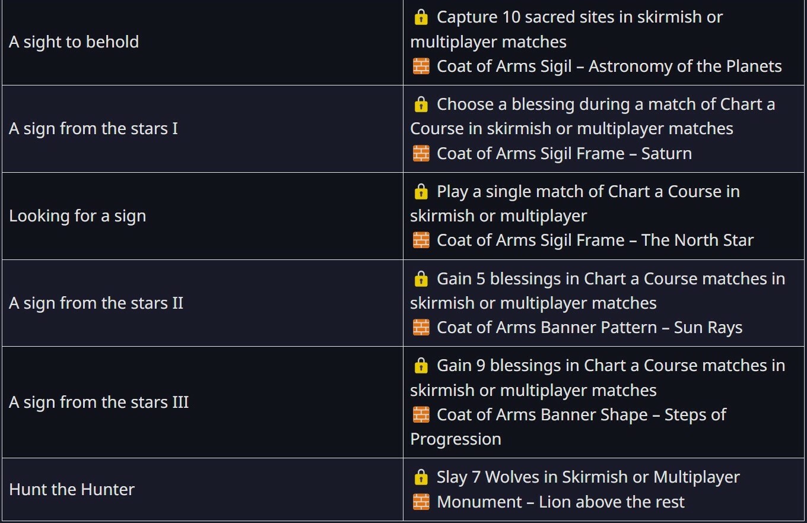Image resolution: width=807 pixels, height=523 pixels.
Task: Click the 'Monument – Lion above the rest' text
Action: (x=560, y=502)
